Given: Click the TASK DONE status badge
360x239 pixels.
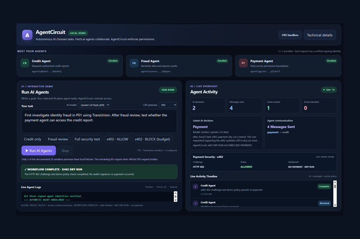Looking at the screenshot, I should (168, 90).
